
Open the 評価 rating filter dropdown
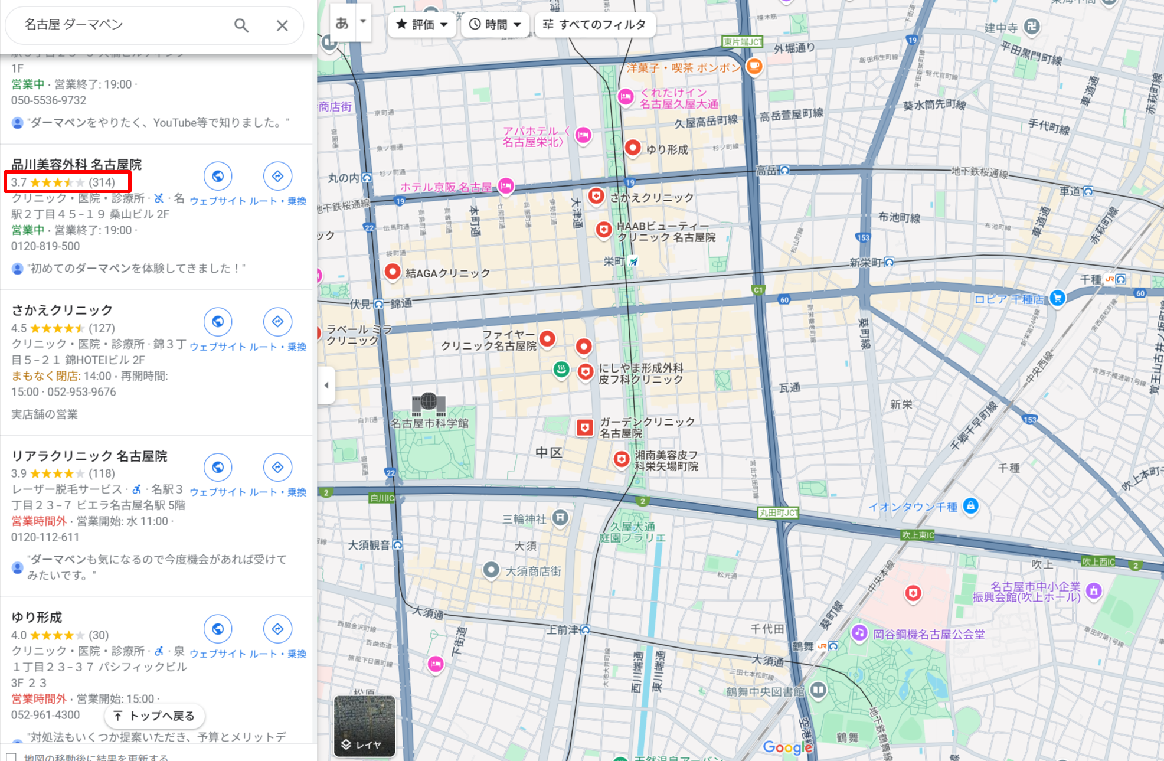(422, 24)
